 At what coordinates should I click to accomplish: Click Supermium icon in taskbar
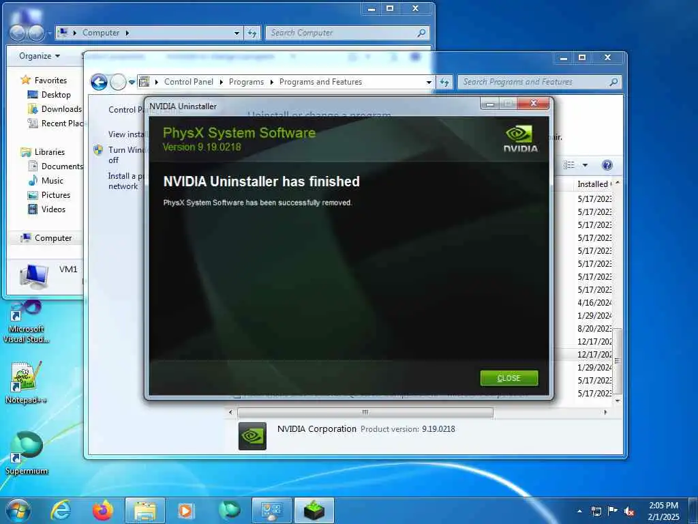click(229, 510)
